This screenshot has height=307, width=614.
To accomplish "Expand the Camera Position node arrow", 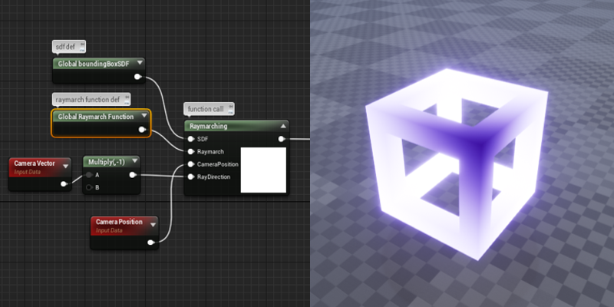I will click(153, 224).
